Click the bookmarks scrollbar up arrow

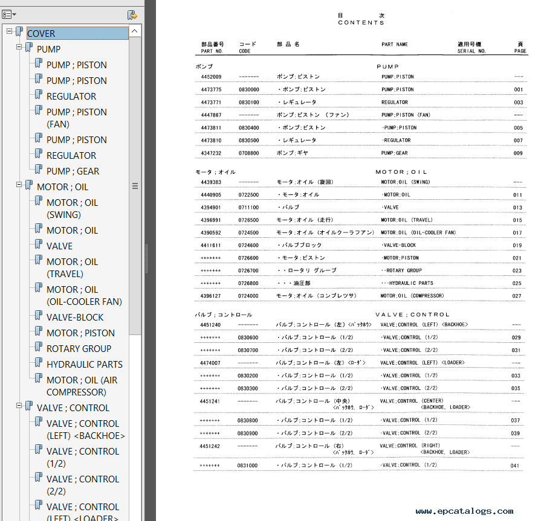[x=135, y=31]
